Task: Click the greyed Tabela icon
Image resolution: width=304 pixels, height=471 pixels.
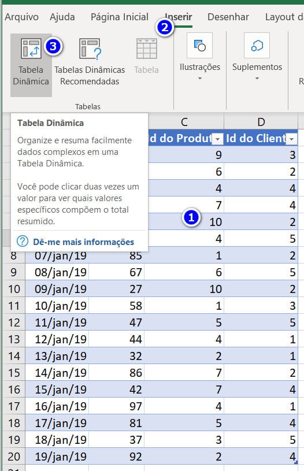Action: [x=146, y=49]
